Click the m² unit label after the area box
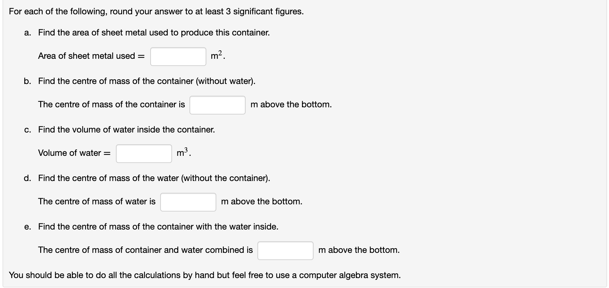The image size is (609, 288). [x=217, y=56]
